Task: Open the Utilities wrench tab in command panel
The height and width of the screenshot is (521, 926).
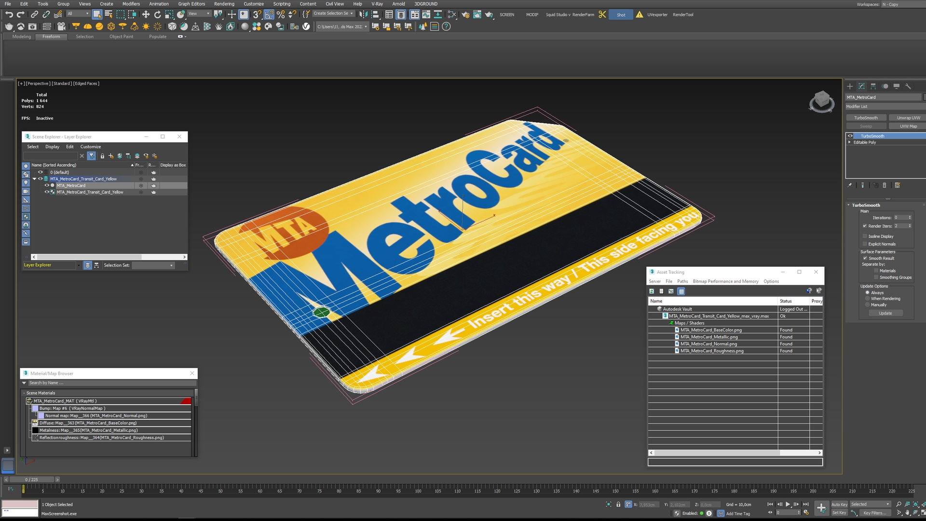Action: [x=908, y=86]
